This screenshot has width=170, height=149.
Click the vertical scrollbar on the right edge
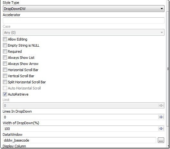click(x=168, y=69)
